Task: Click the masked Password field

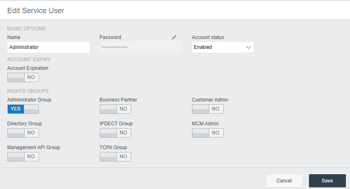Action: (x=141, y=47)
